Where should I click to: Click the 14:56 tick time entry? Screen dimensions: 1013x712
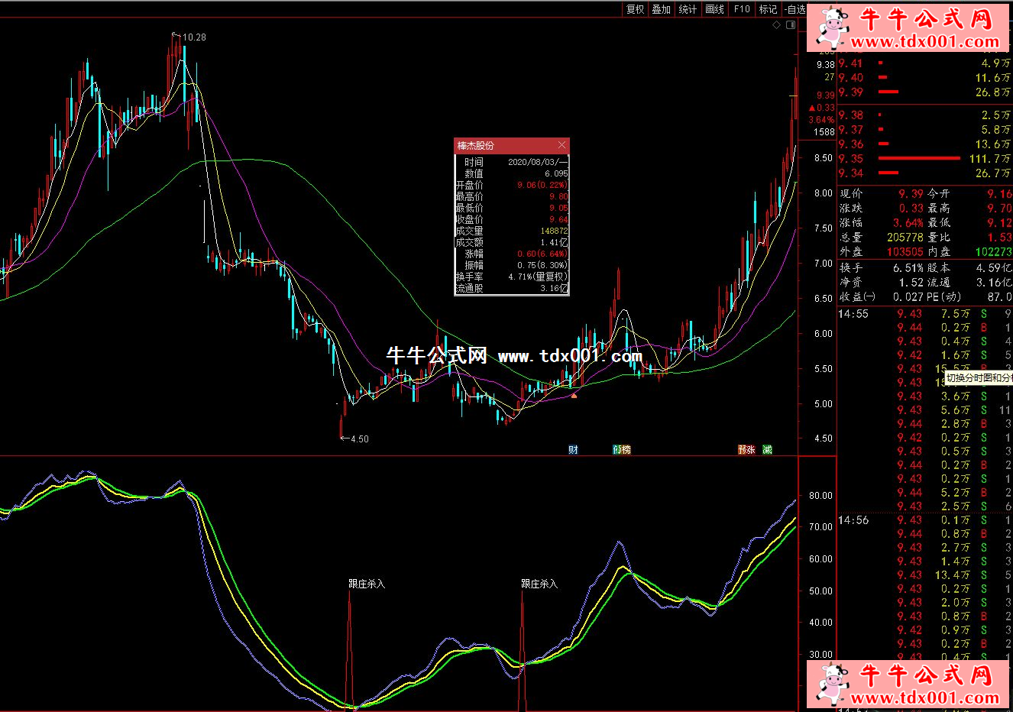point(853,520)
